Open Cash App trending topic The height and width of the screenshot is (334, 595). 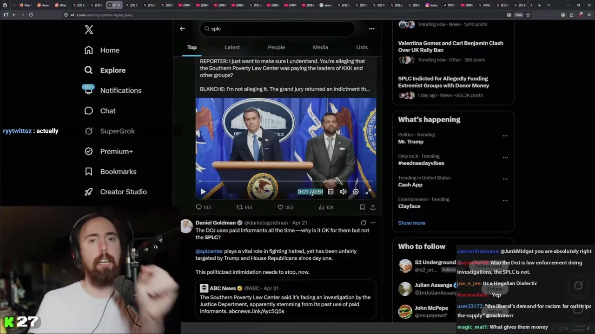coord(410,185)
